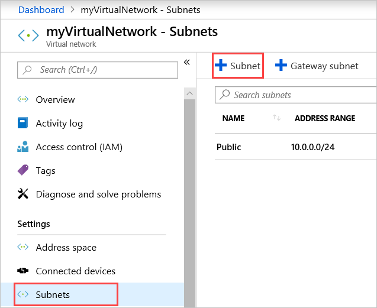The image size is (377, 308).
Task: Click the Activity log book icon
Action: [22, 123]
